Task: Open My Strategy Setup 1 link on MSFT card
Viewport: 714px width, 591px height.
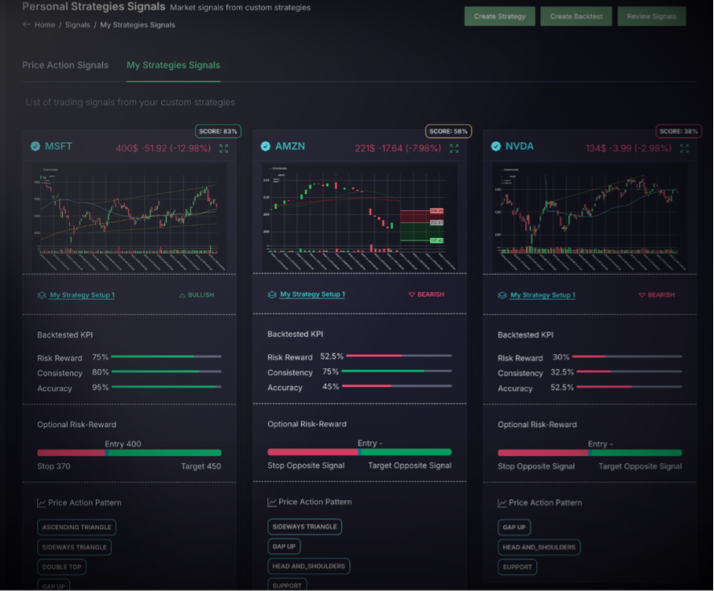Action: coord(82,295)
